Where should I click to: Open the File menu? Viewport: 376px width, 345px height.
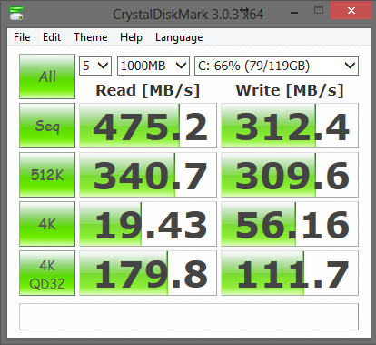[22, 37]
